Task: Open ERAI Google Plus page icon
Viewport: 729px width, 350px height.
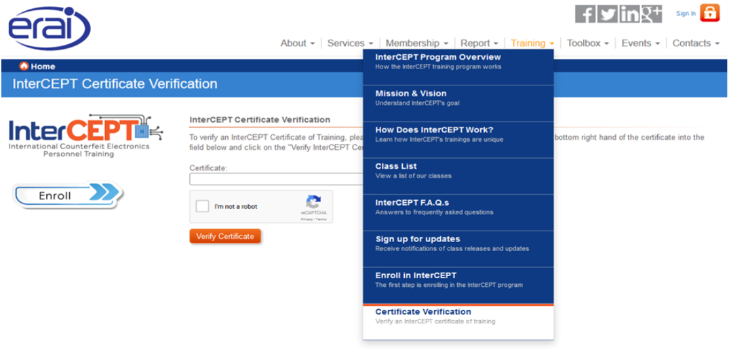Action: (x=652, y=14)
